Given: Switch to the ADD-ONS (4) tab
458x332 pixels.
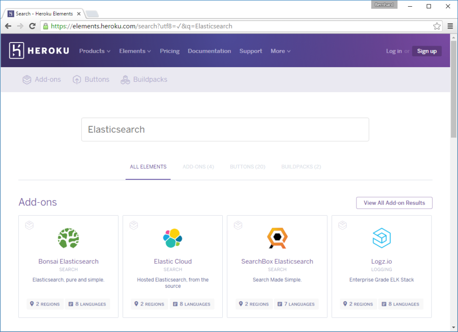Looking at the screenshot, I should click(198, 166).
